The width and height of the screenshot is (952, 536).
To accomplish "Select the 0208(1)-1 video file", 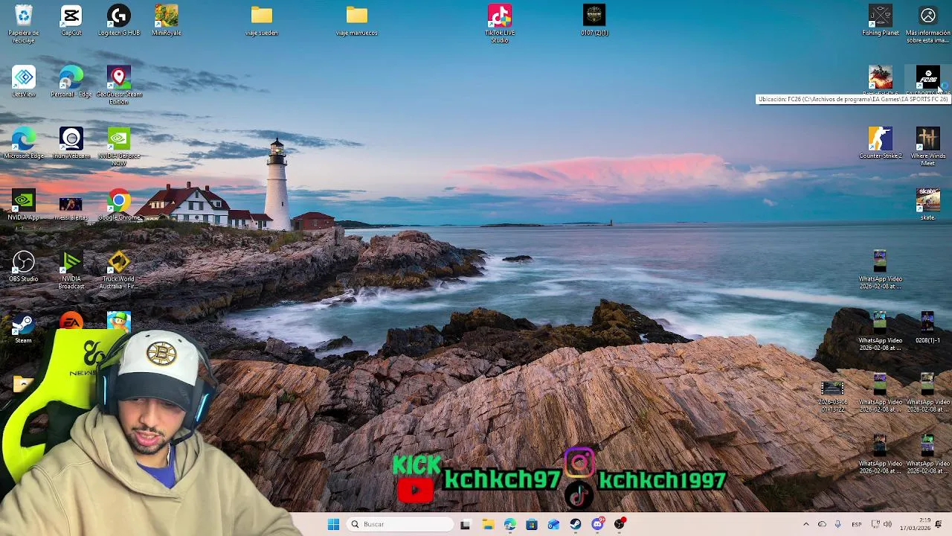I will pos(927,328).
